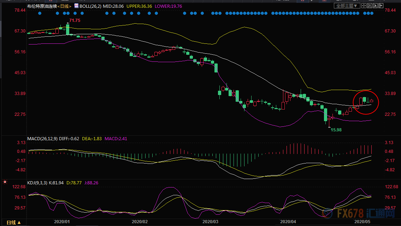This screenshot has width=401, height=226.
Task: Click the 71.75 high price marker
Action: tap(75, 20)
